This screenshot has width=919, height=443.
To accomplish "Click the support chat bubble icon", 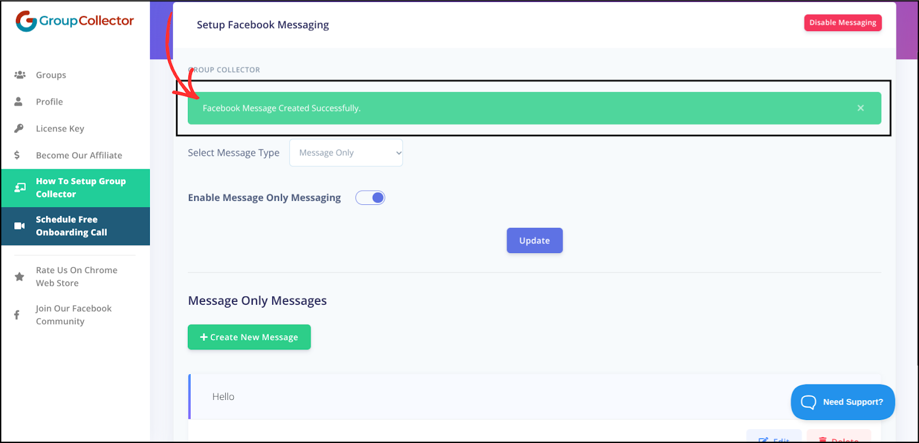I will tap(808, 402).
